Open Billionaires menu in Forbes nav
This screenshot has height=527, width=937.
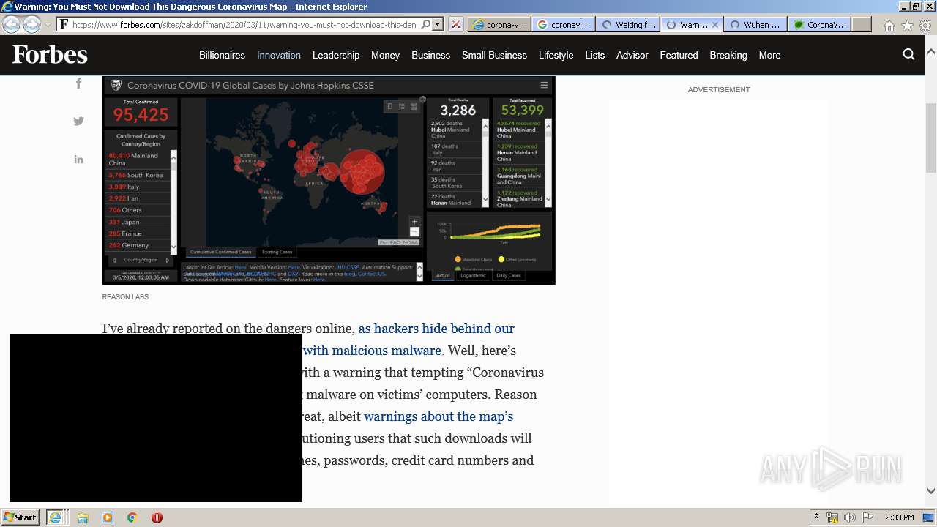coord(222,55)
